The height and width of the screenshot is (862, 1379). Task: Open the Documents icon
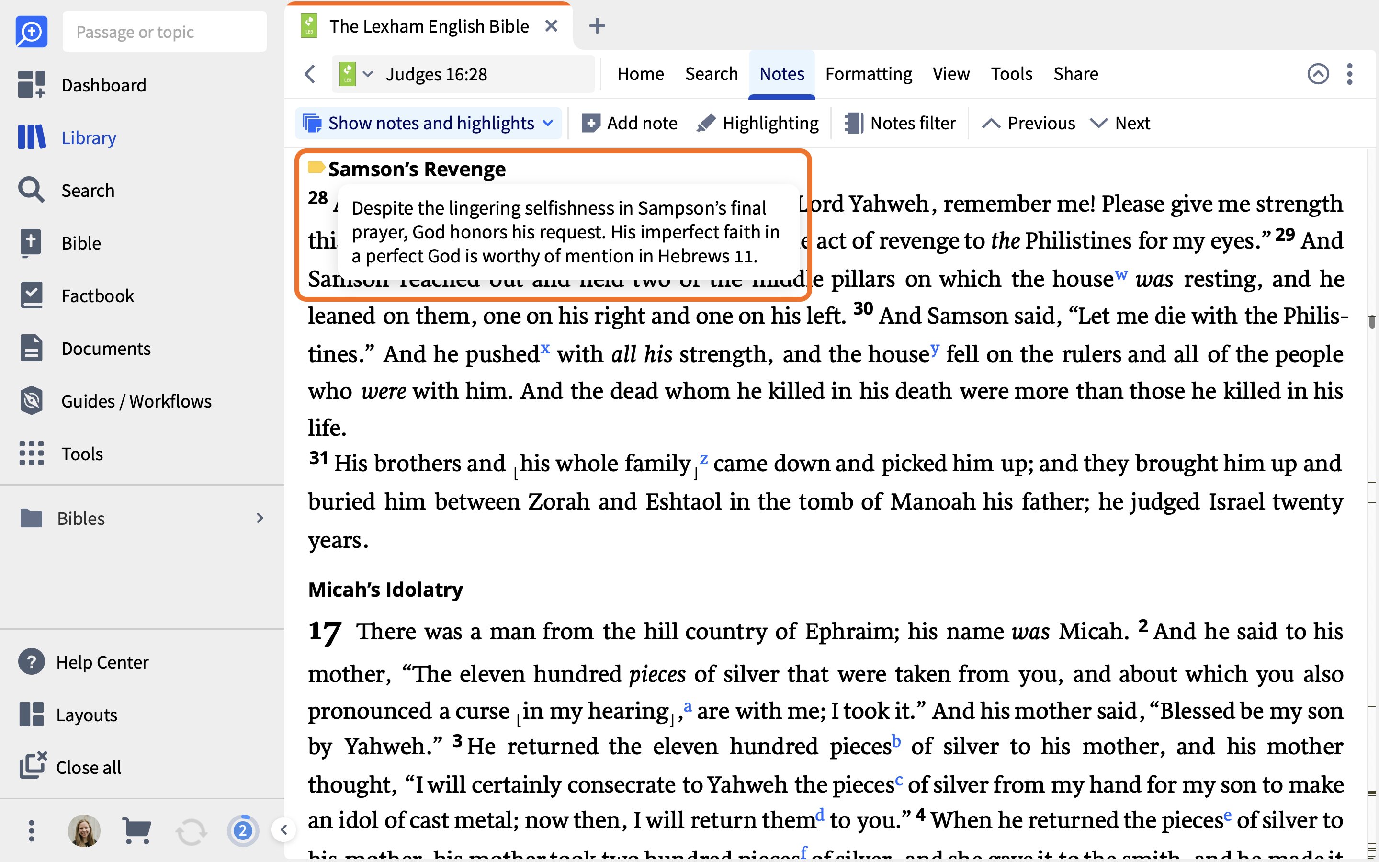click(x=31, y=348)
